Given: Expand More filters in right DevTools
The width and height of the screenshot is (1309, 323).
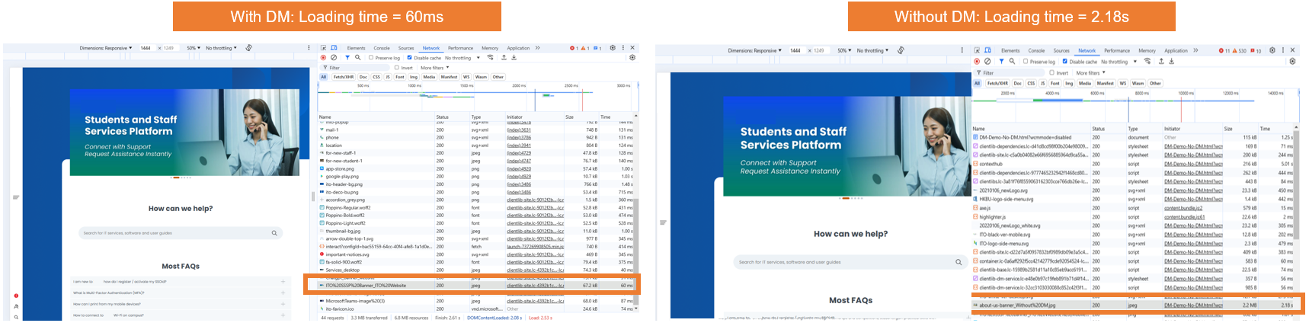Looking at the screenshot, I should pos(1090,72).
